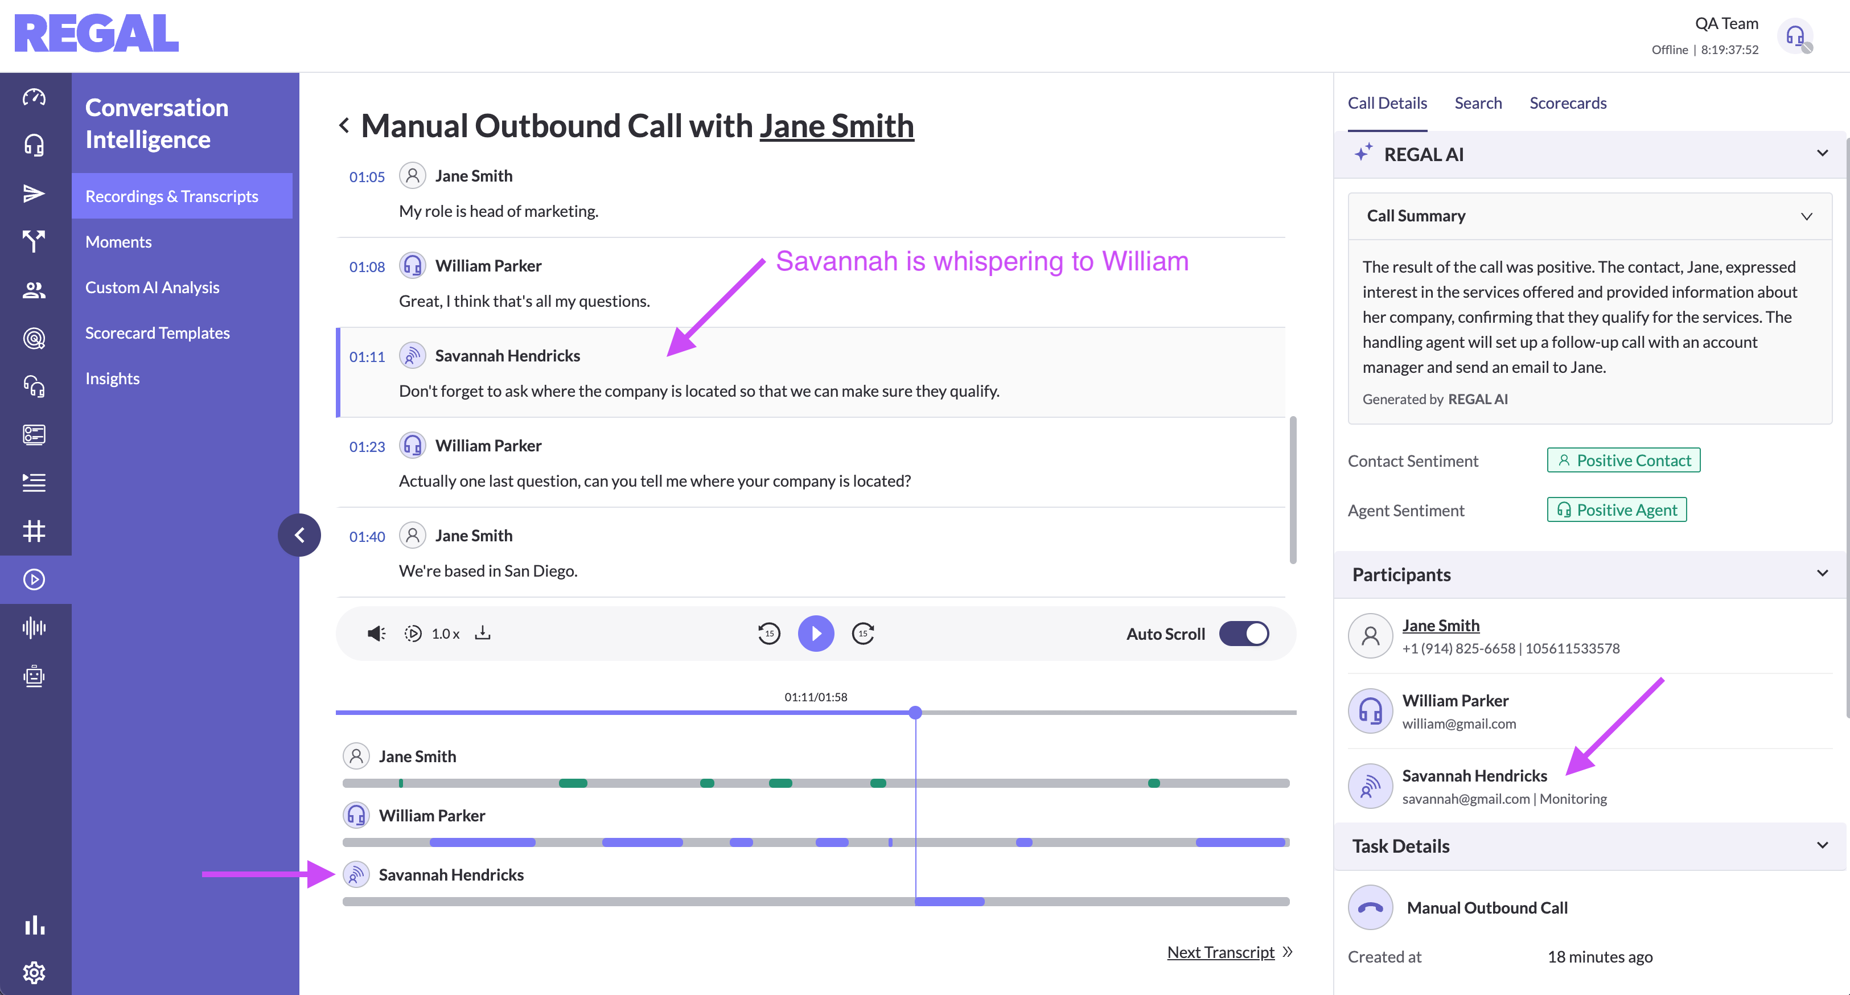The width and height of the screenshot is (1850, 995).
Task: Open the hashtag icon in sidebar
Action: [34, 531]
